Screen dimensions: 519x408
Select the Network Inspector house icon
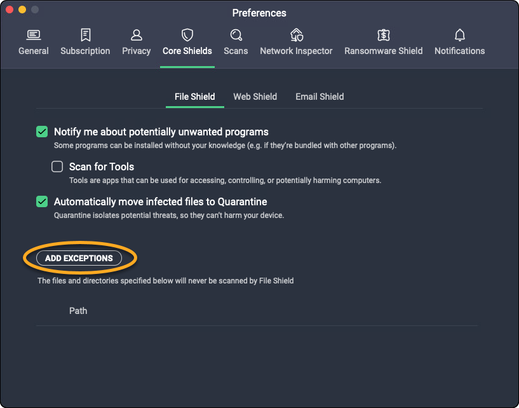[x=296, y=35]
